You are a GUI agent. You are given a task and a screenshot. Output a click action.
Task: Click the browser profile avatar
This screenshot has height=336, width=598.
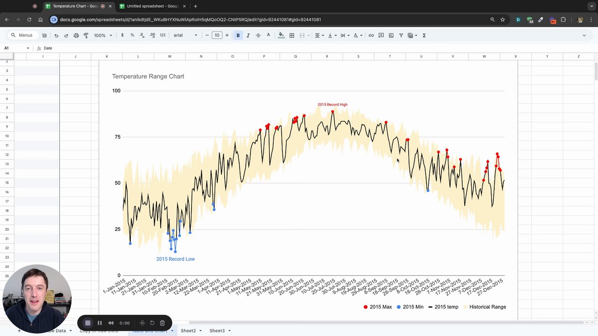(x=580, y=20)
